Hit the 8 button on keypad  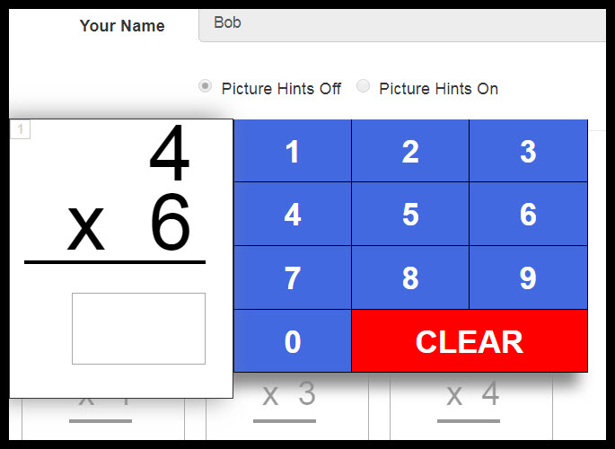click(410, 278)
